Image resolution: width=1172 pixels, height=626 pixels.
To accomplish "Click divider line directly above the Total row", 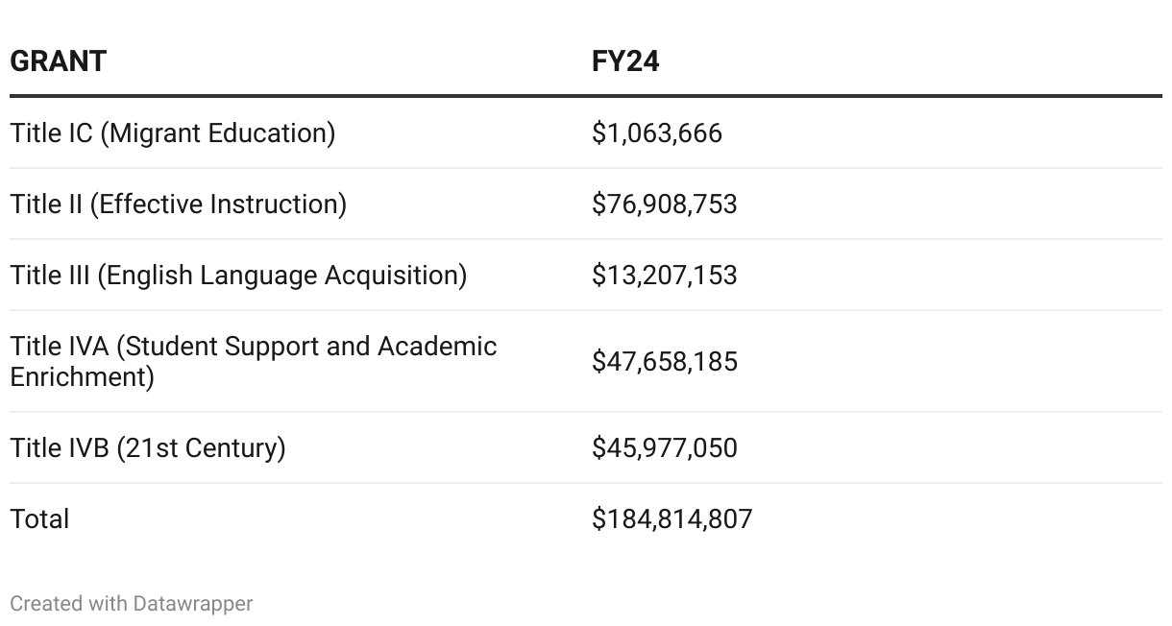I will tap(586, 483).
